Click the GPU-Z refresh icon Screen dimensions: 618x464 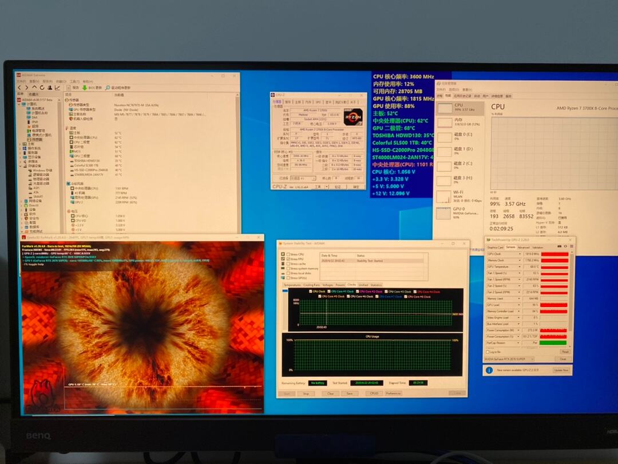pos(565,246)
